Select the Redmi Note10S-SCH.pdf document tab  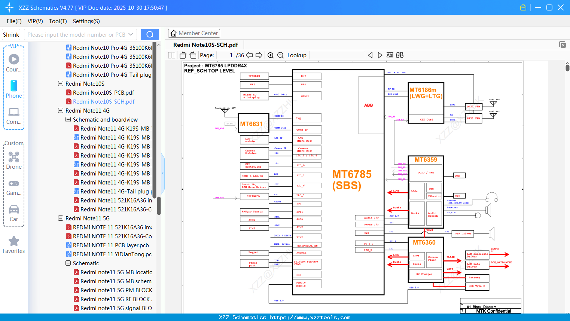coord(206,45)
